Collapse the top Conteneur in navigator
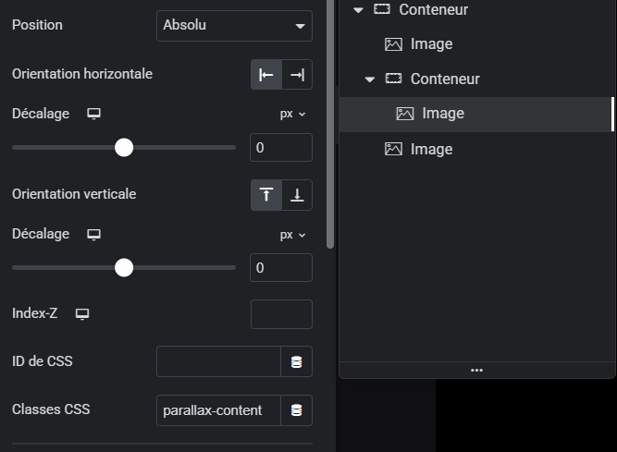 pyautogui.click(x=358, y=10)
